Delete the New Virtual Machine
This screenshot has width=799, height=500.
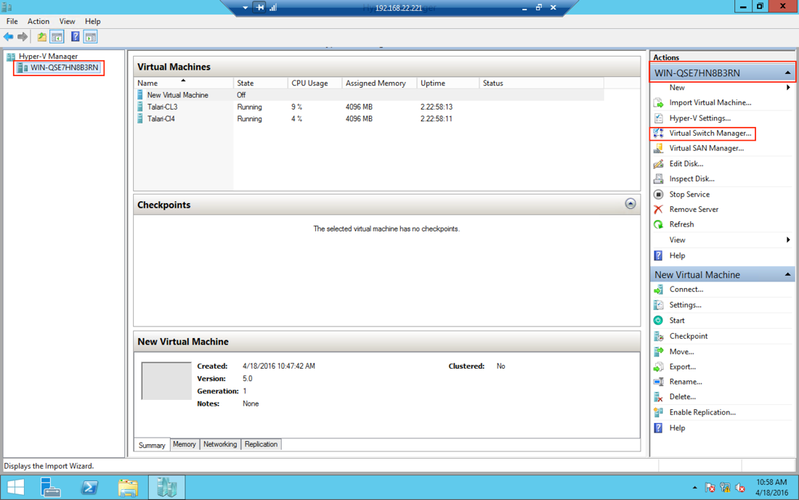(682, 397)
